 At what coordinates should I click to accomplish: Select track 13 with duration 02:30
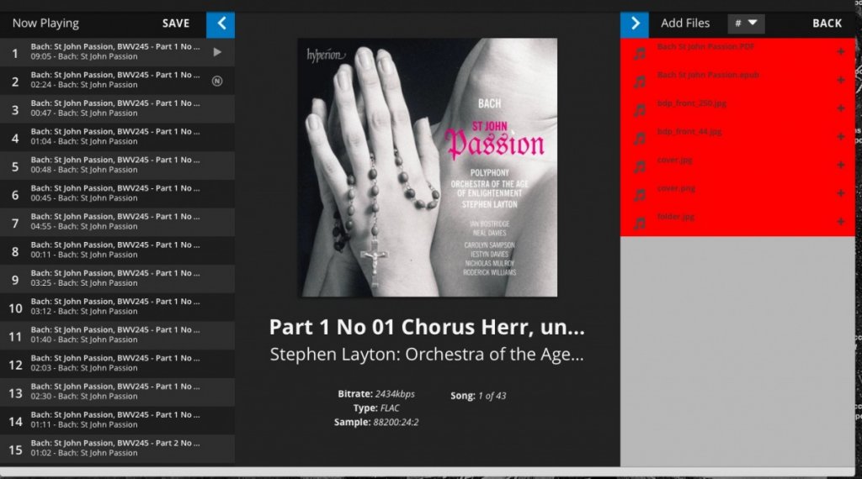(x=117, y=392)
